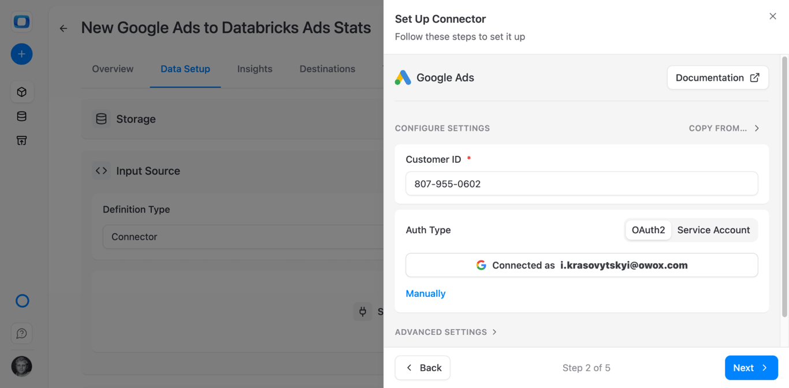Open the database storages sidebar icon
Image resolution: width=789 pixels, height=388 pixels.
pos(21,117)
